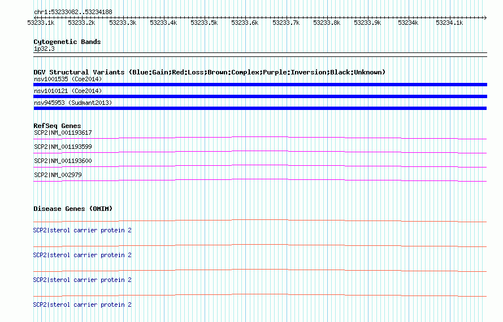Select the 53233.4k ruler tick label
Image resolution: width=503 pixels, height=322 pixels.
(x=163, y=23)
